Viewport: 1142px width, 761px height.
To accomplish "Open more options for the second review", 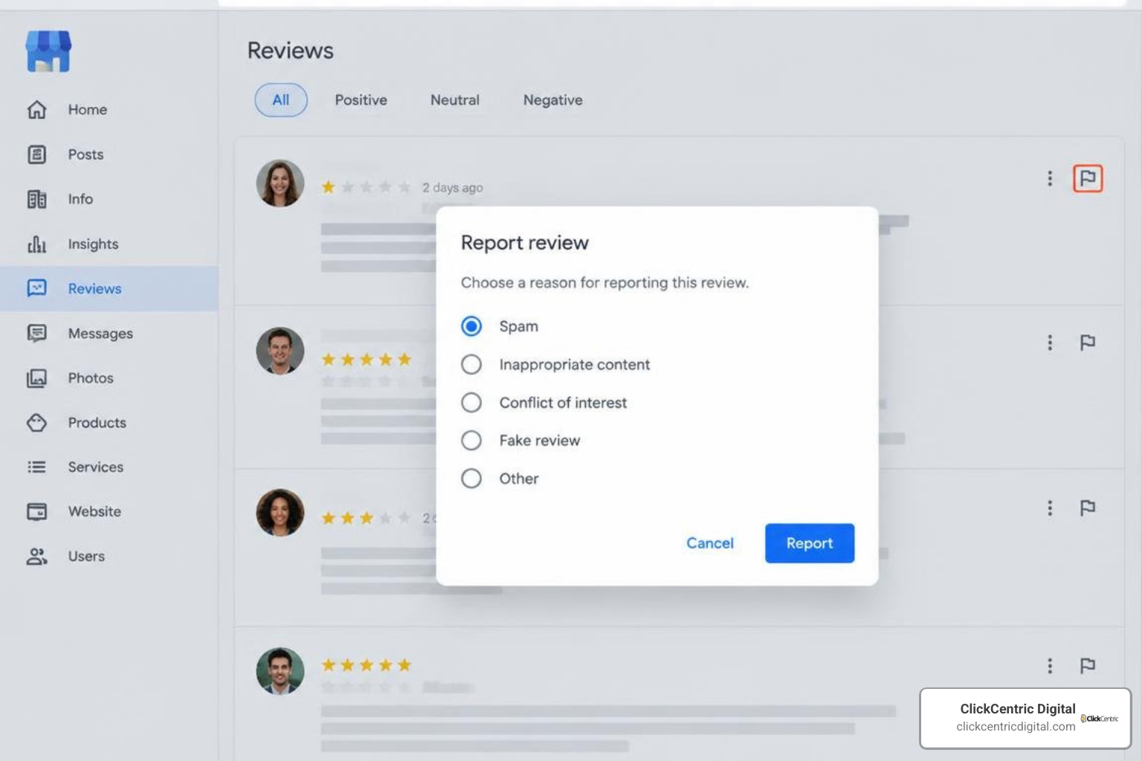I will [x=1050, y=343].
